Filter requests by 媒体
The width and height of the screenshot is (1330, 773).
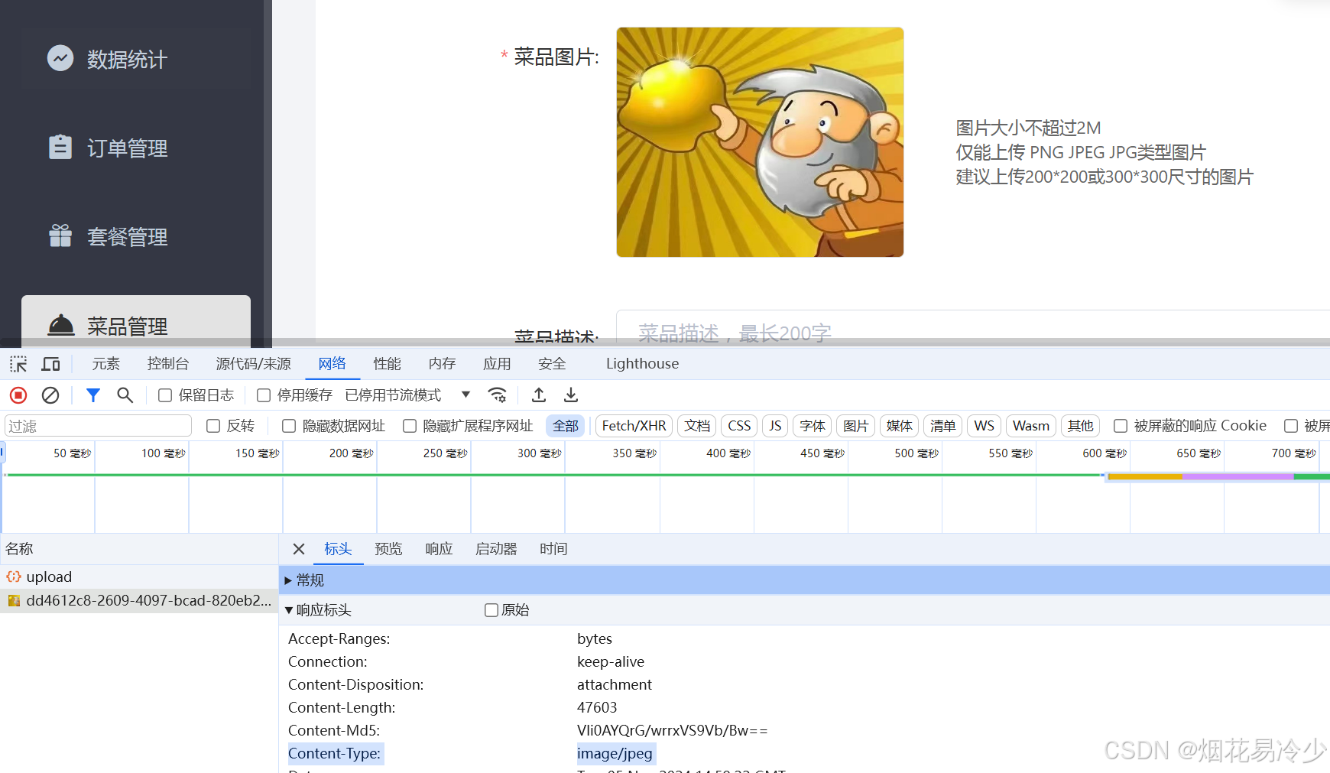[900, 426]
